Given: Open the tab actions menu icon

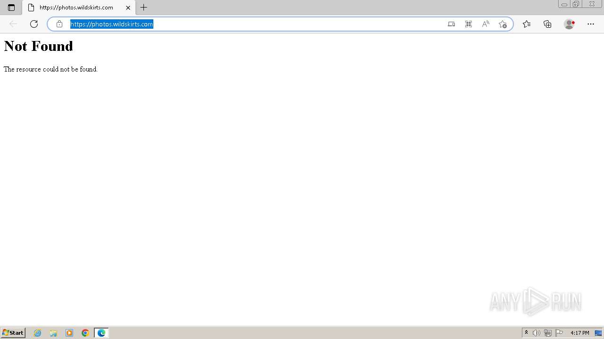Looking at the screenshot, I should coord(11,8).
